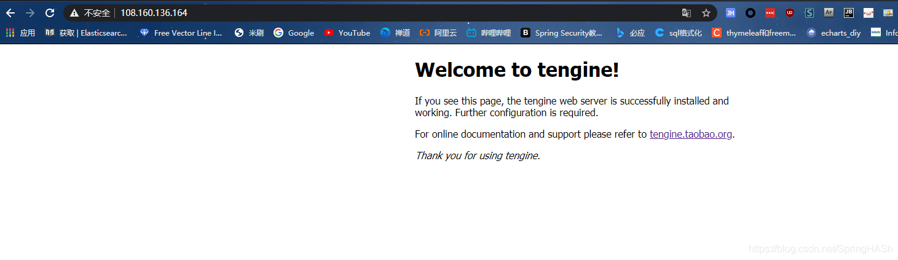Follow the tengine.taobao.org link
This screenshot has height=260, width=898.
coord(691,134)
